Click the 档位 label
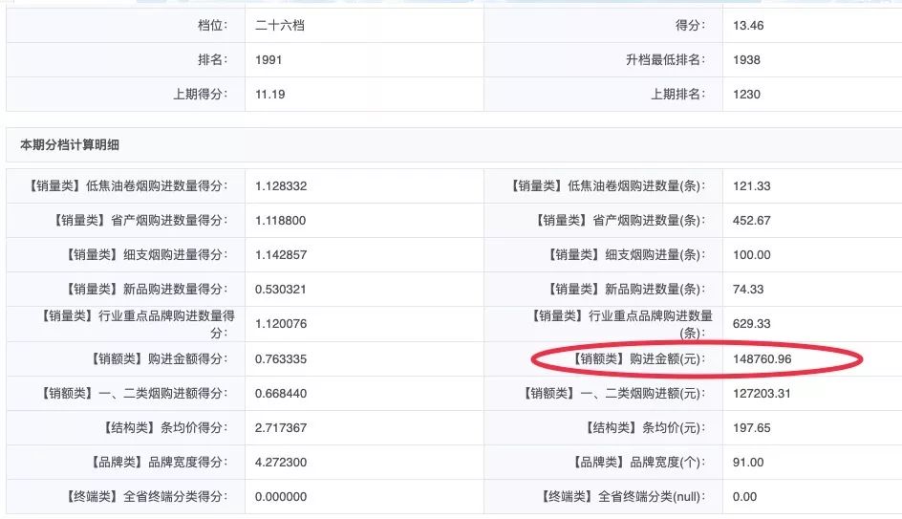Viewport: 902px width, 519px height. (x=212, y=25)
